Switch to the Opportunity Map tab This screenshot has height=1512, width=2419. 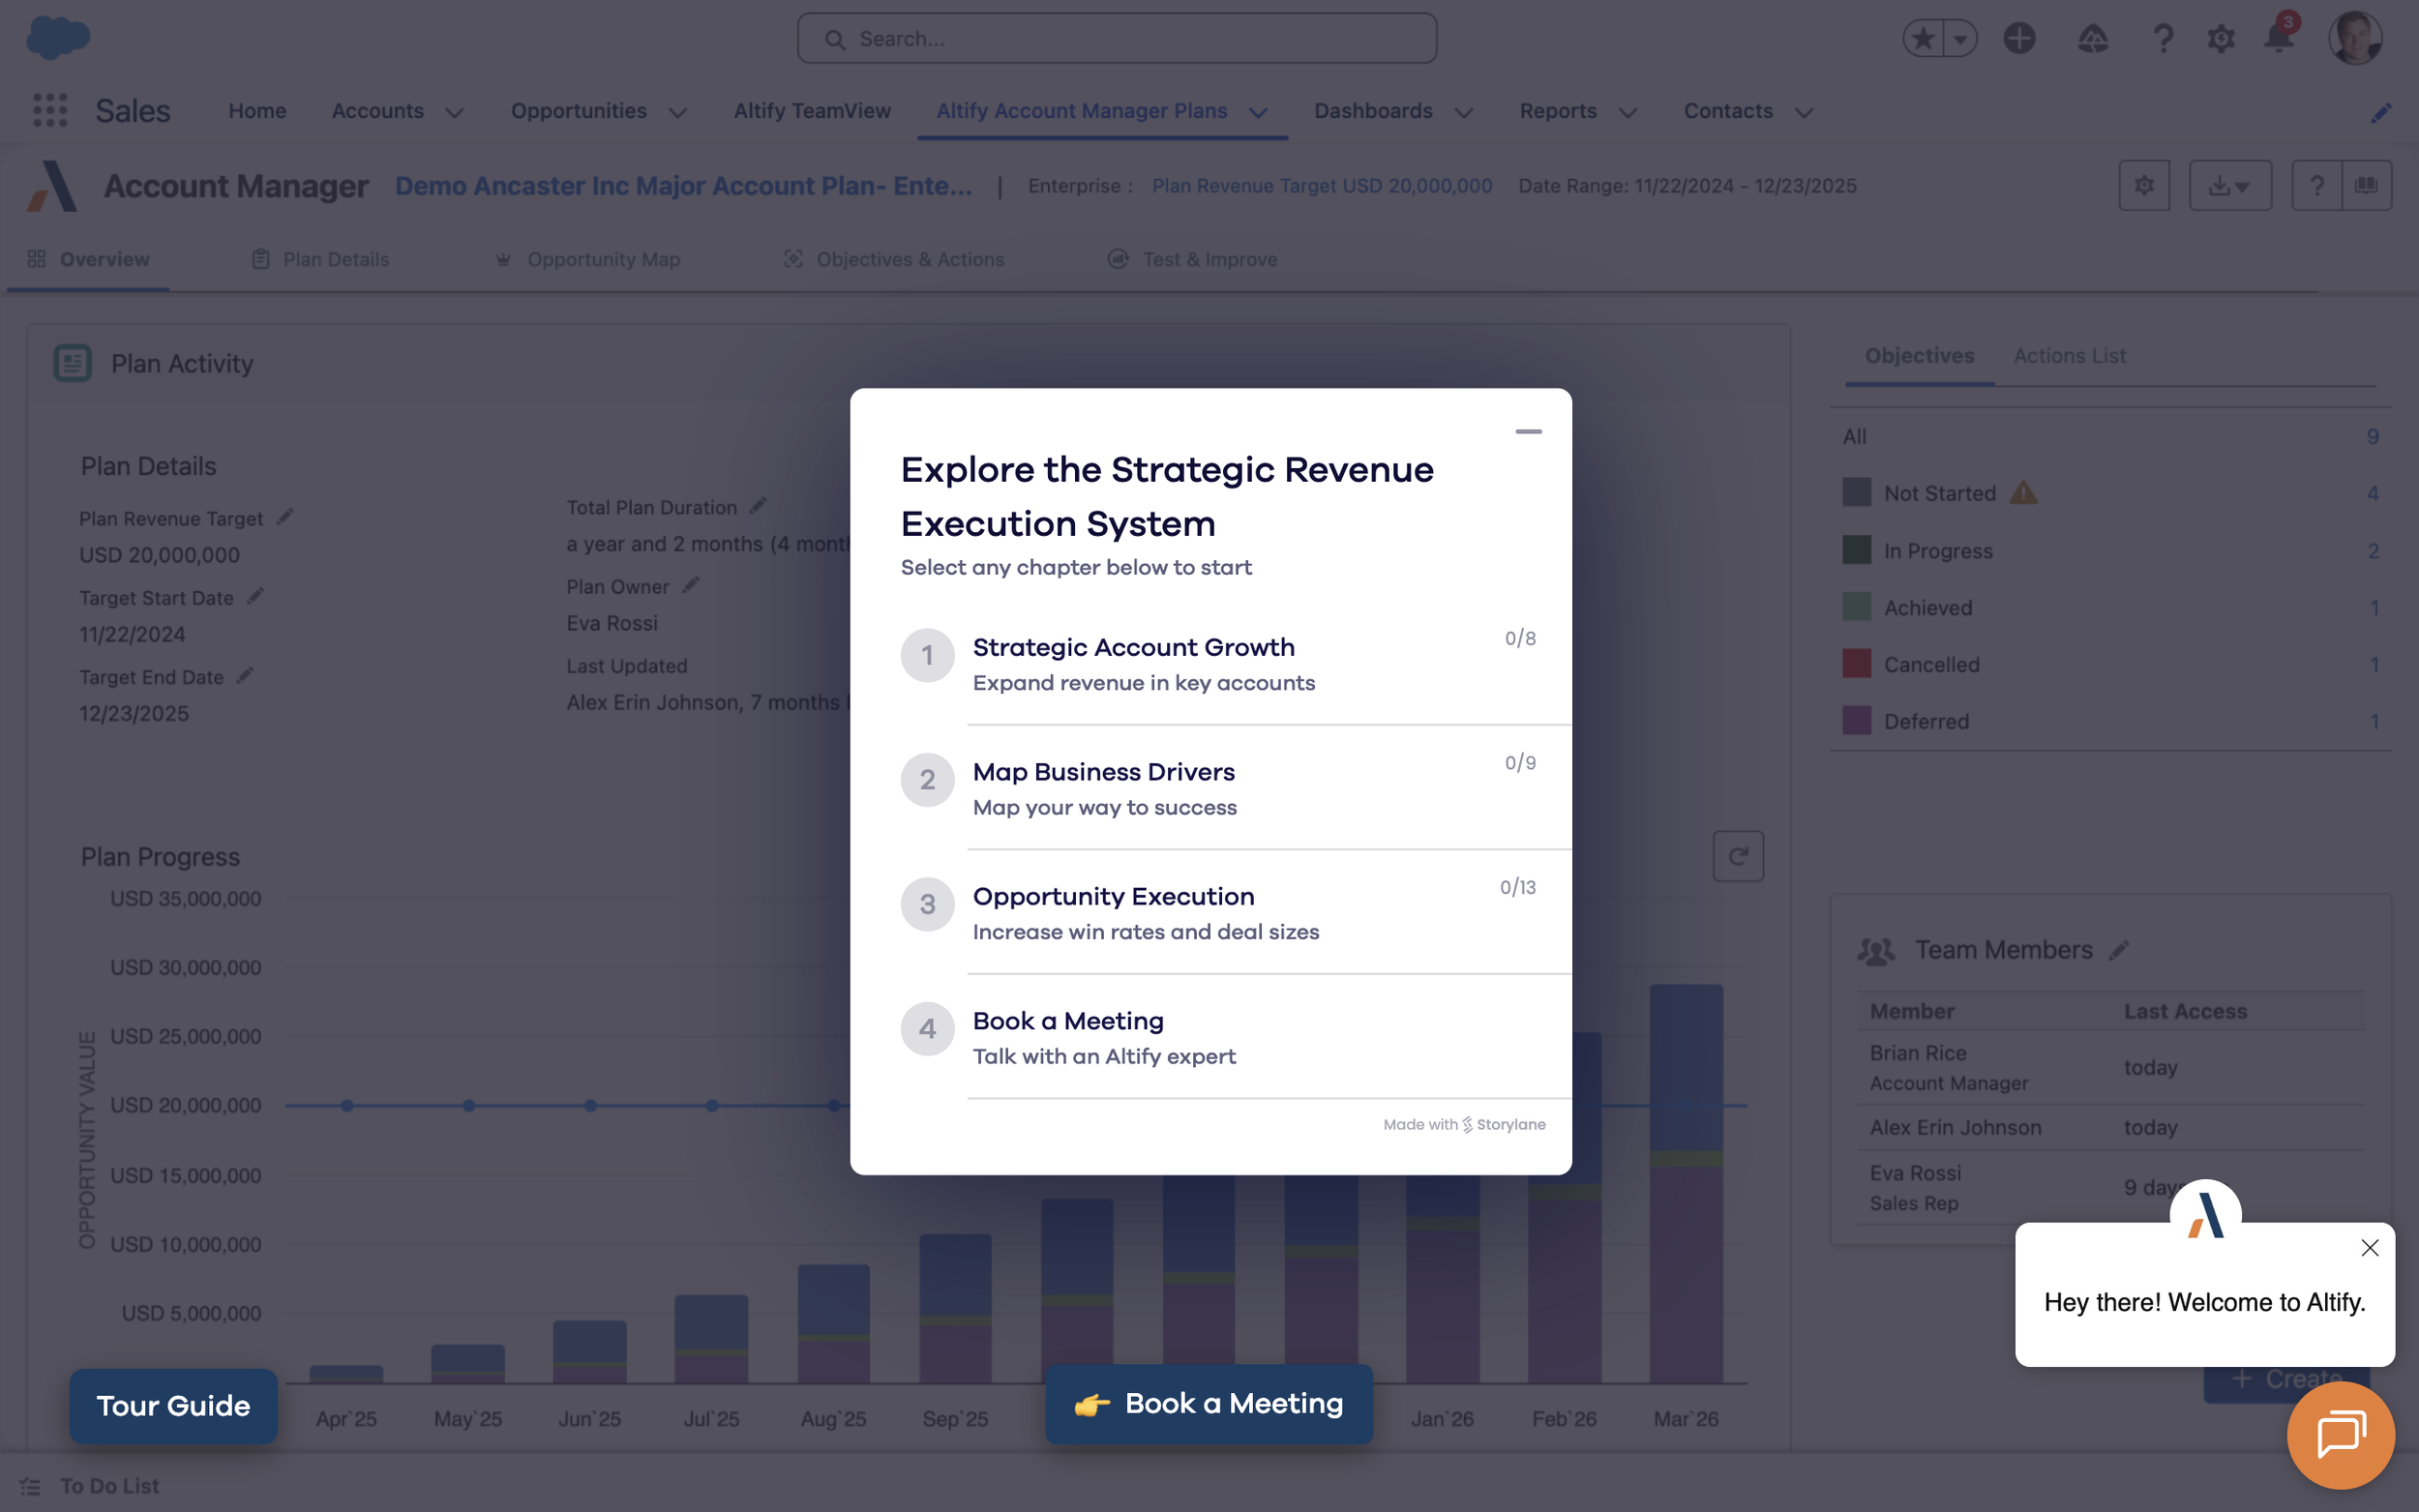pos(588,259)
